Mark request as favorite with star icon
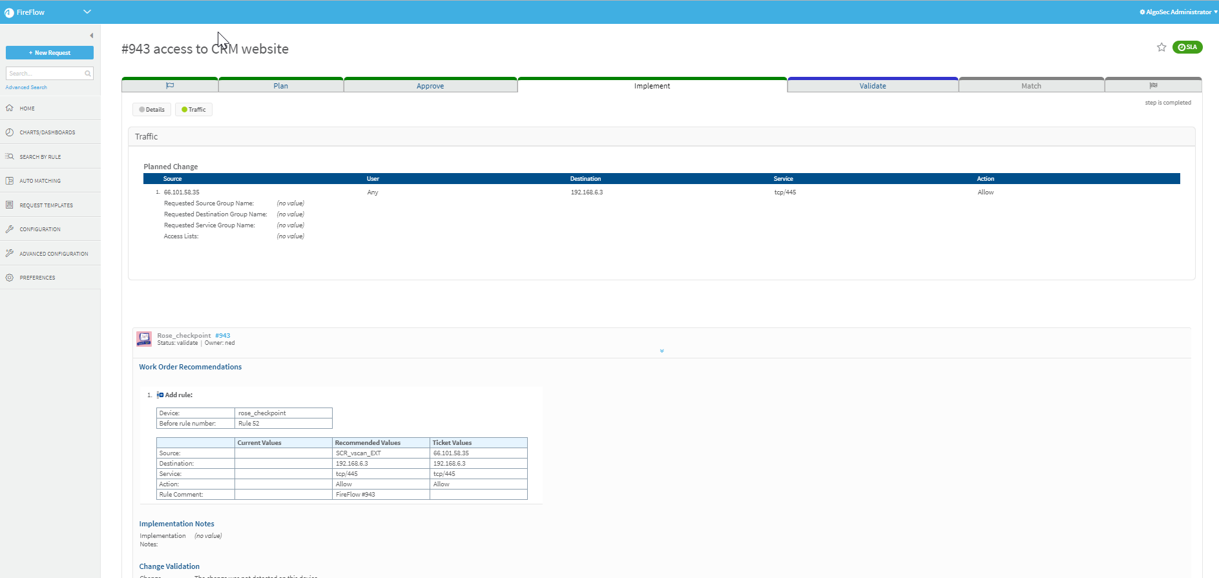The image size is (1219, 578). pyautogui.click(x=1161, y=47)
